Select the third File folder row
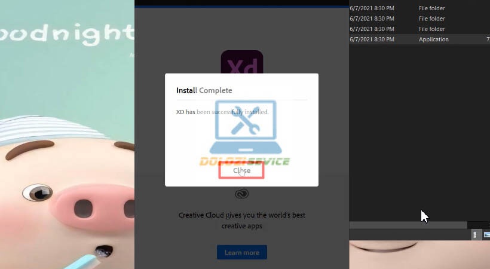The image size is (490, 269). (419, 29)
